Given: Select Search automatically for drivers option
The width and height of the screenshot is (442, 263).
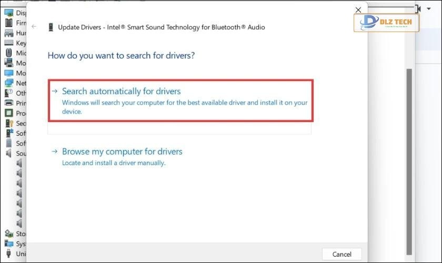Looking at the screenshot, I should point(121,92).
